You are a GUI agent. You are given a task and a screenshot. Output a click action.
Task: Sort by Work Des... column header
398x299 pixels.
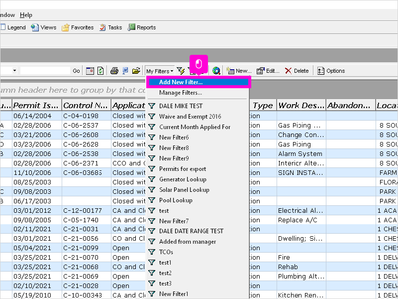click(x=301, y=105)
